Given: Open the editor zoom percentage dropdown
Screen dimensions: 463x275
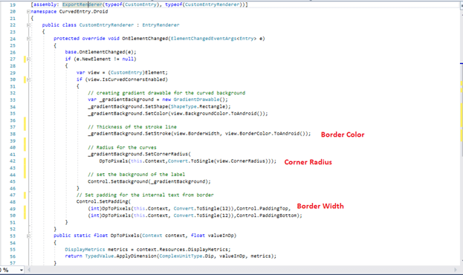Looking at the screenshot, I should [22, 270].
